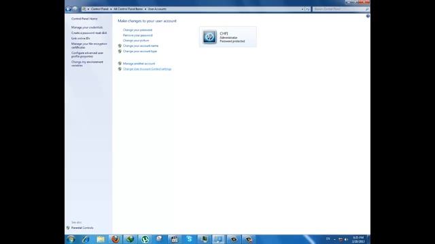The height and width of the screenshot is (244, 435).
Task: Click the Forward arrow navigation button
Action: (x=75, y=9)
